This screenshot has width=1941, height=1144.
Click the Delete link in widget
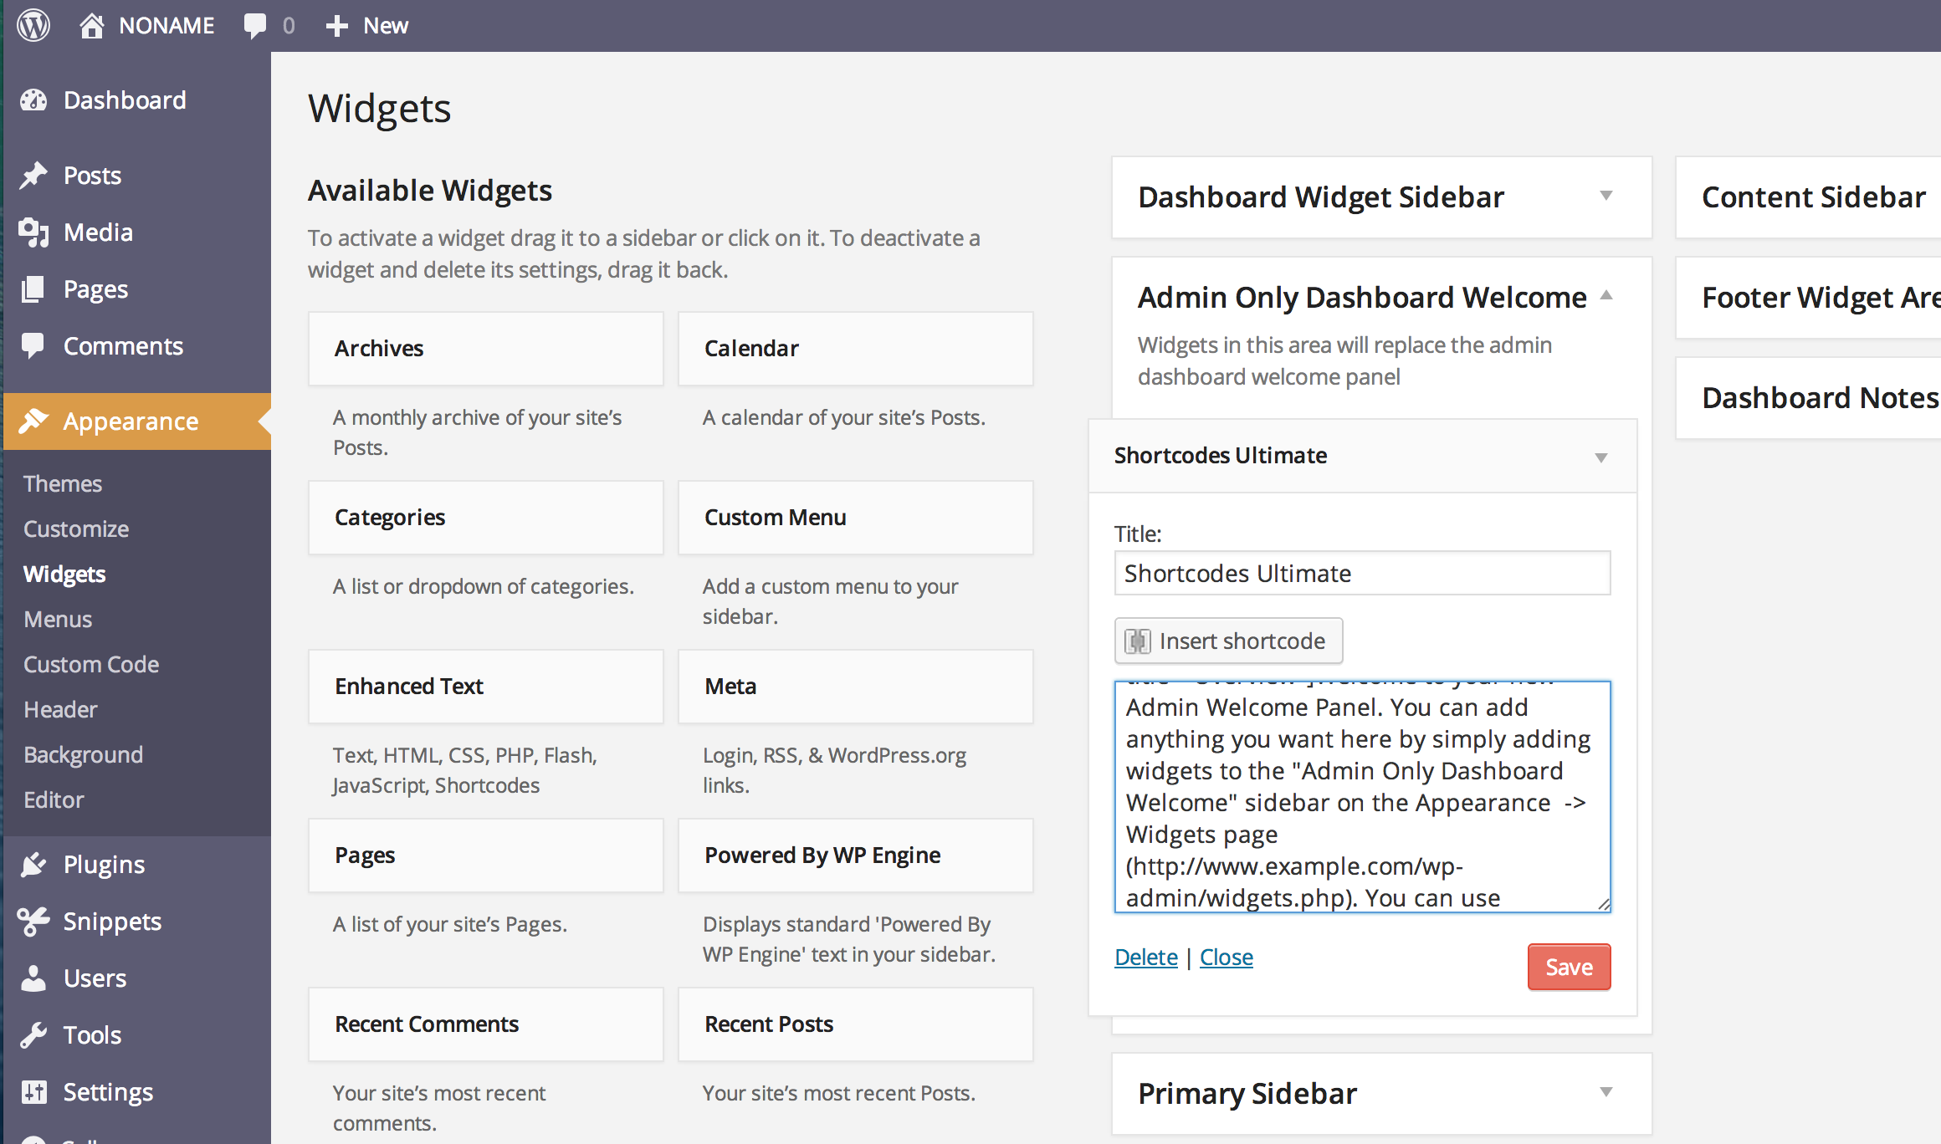tap(1145, 958)
